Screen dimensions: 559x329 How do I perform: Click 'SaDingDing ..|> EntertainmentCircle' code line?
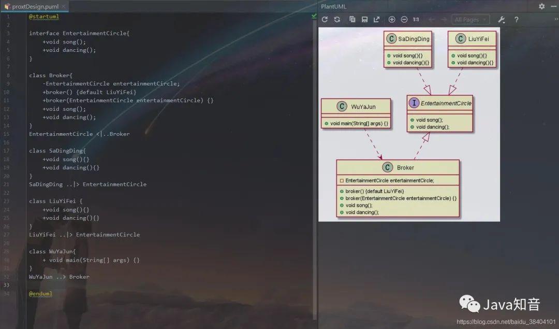(x=87, y=184)
